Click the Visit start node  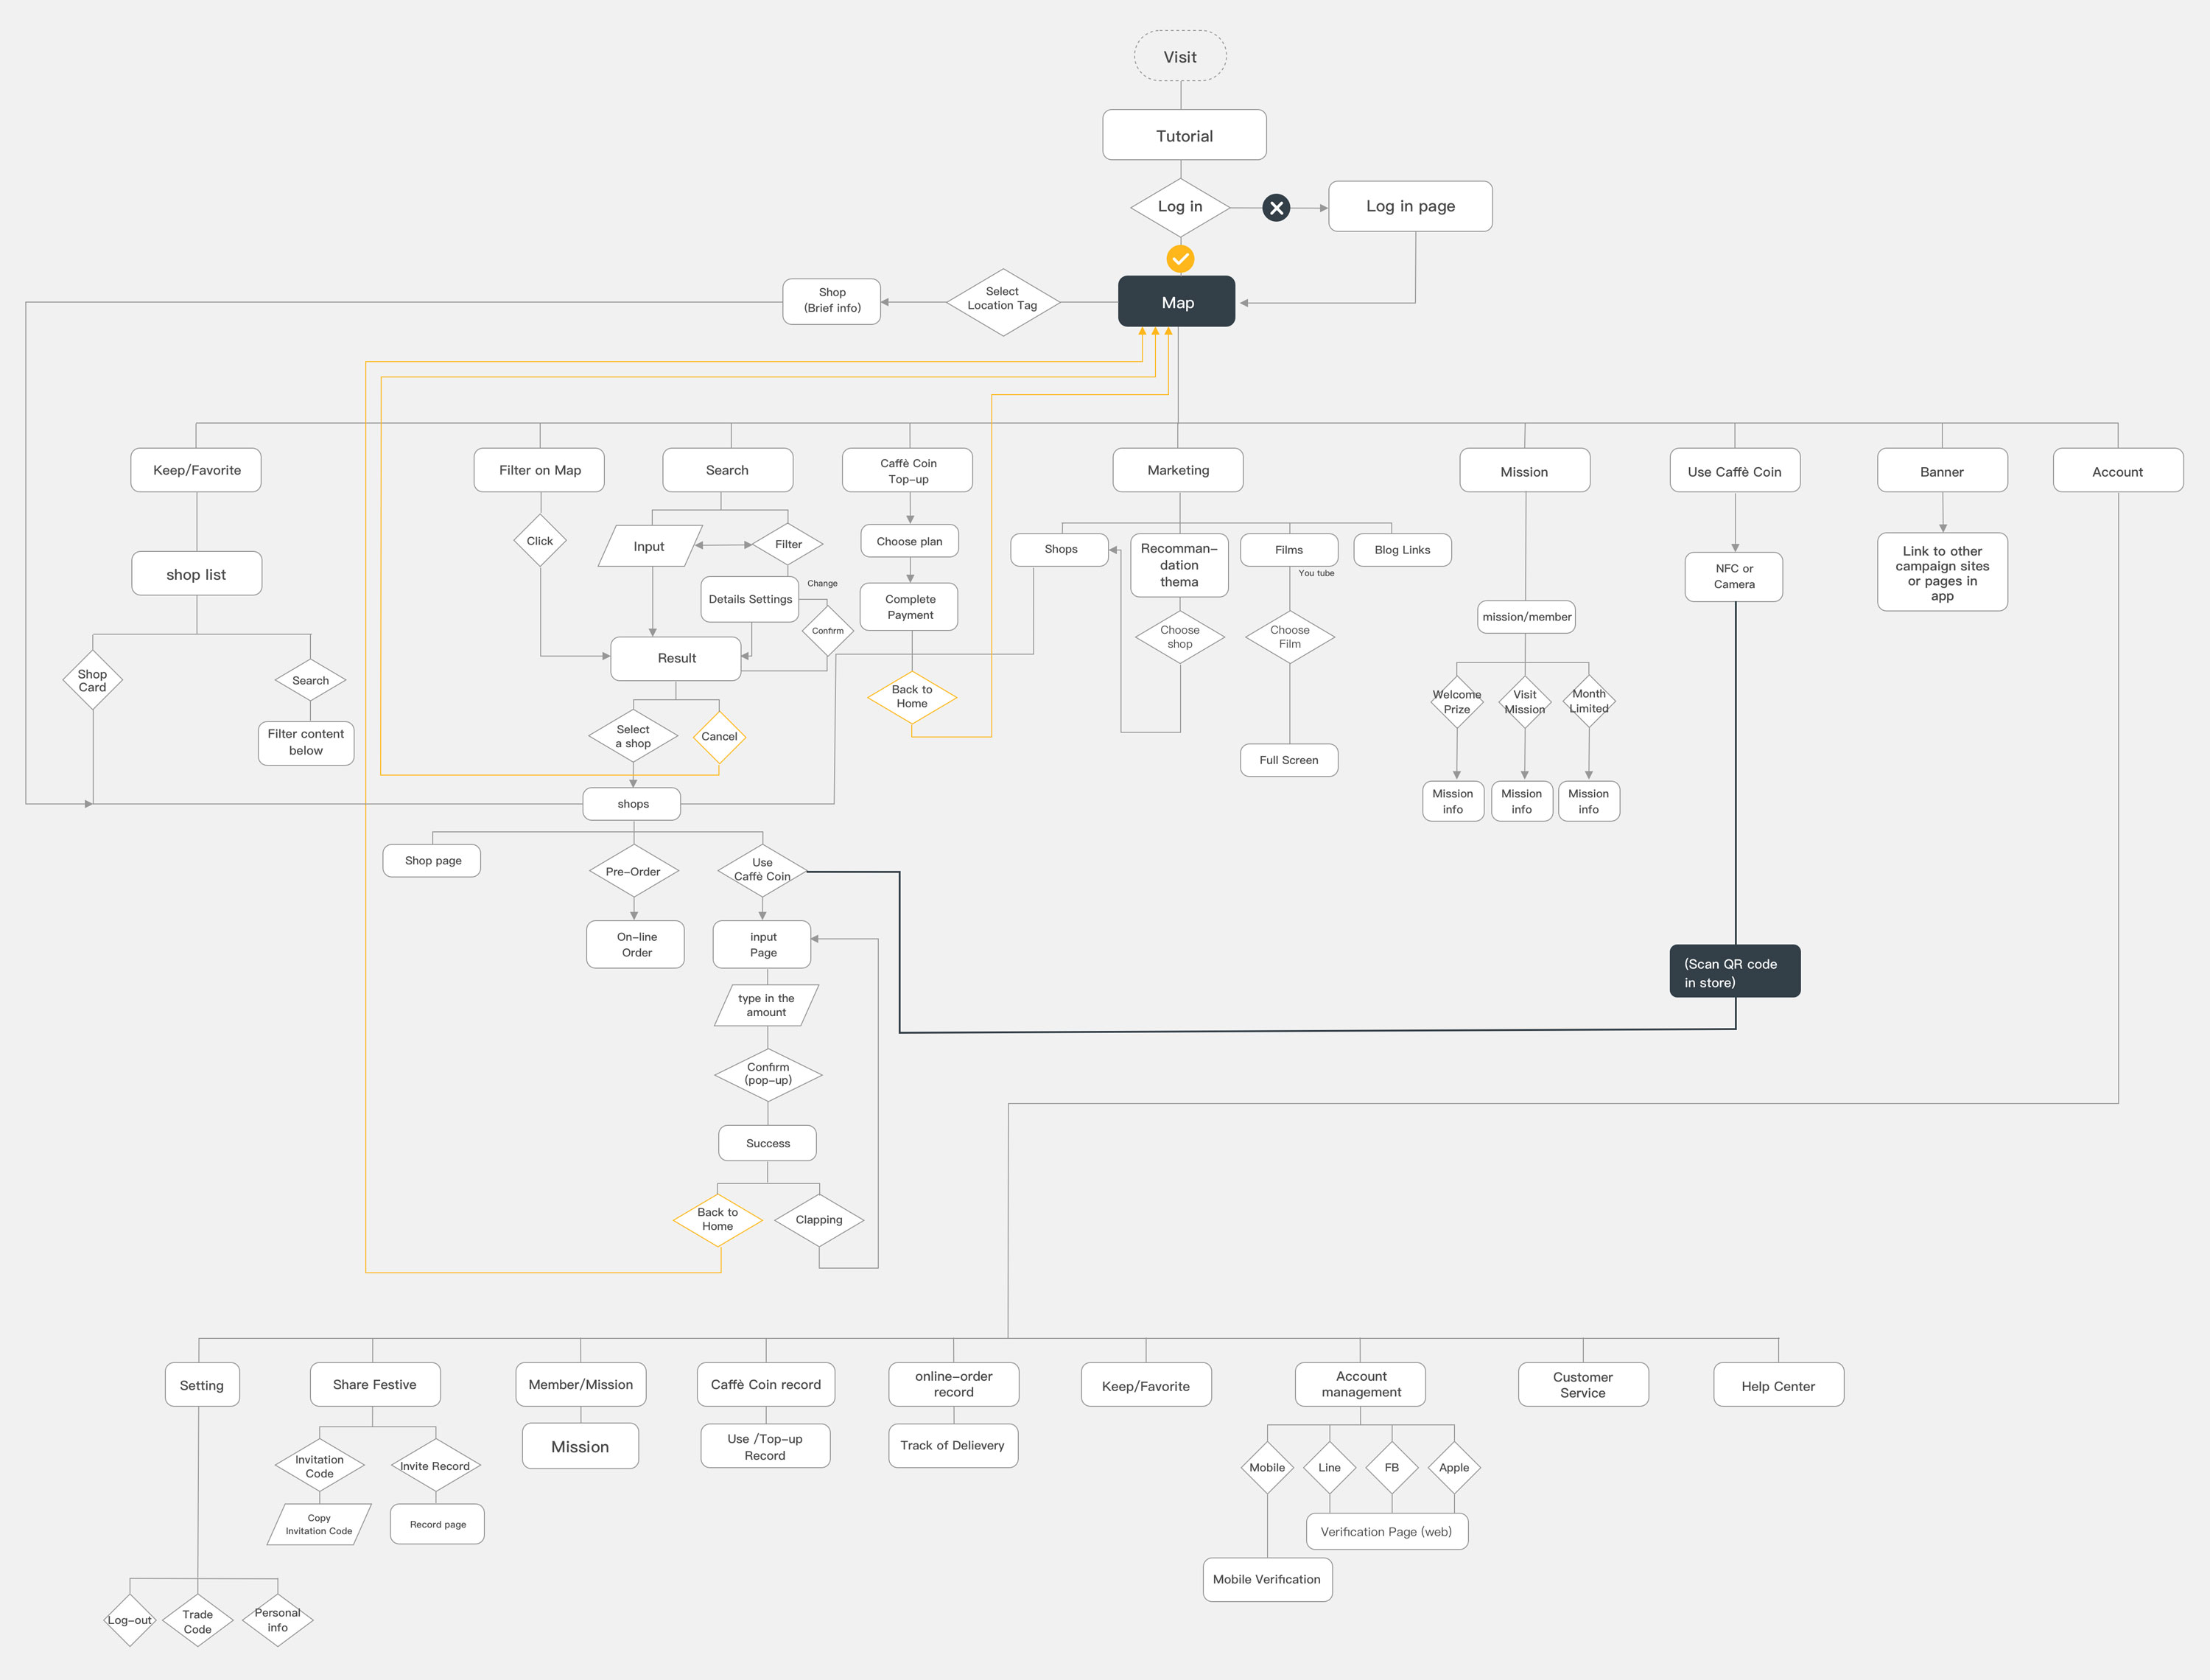coord(1179,57)
